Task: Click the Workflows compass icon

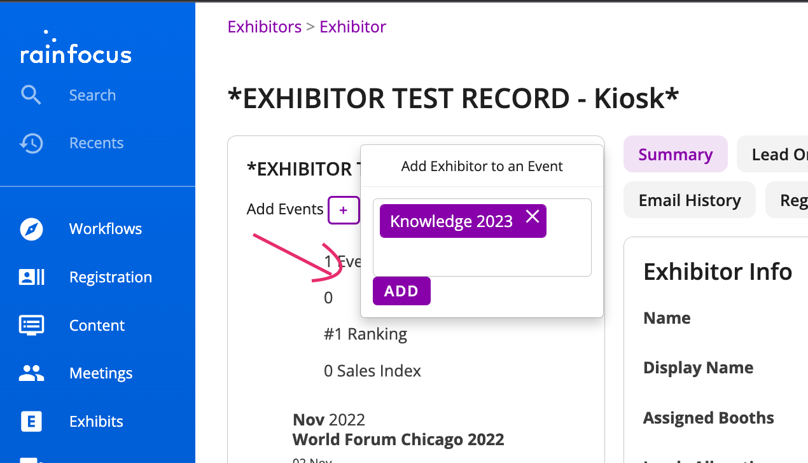Action: point(31,229)
